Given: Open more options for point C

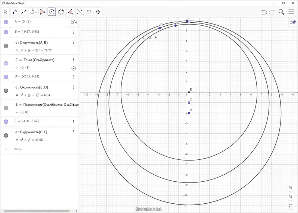Looking at the screenshot, I should [x=73, y=60].
